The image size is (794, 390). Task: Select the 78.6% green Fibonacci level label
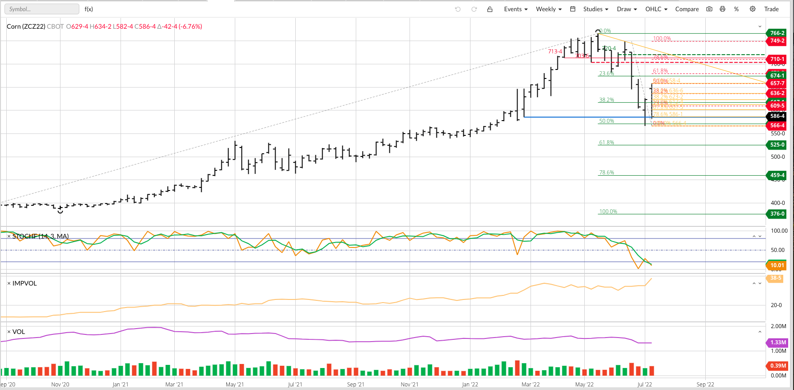(607, 173)
